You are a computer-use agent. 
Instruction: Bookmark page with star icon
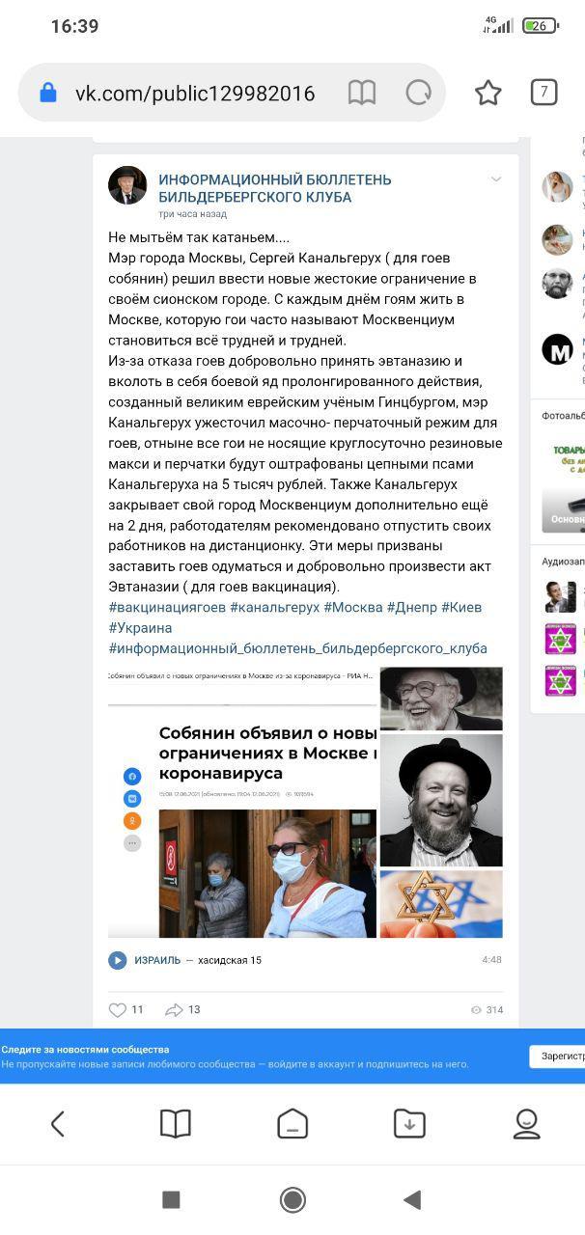(x=488, y=93)
